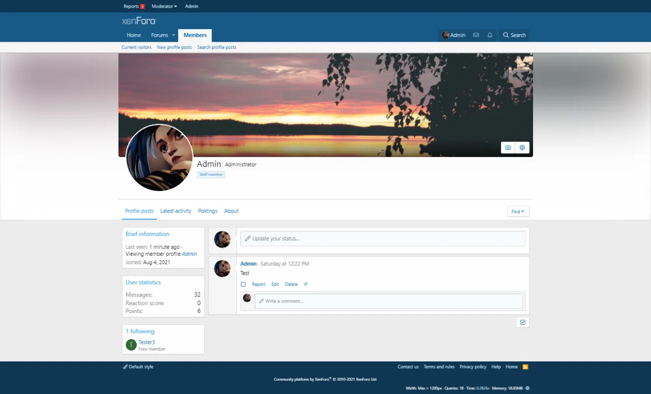Click the camera icon on banner
The height and width of the screenshot is (394, 651).
[x=508, y=148]
